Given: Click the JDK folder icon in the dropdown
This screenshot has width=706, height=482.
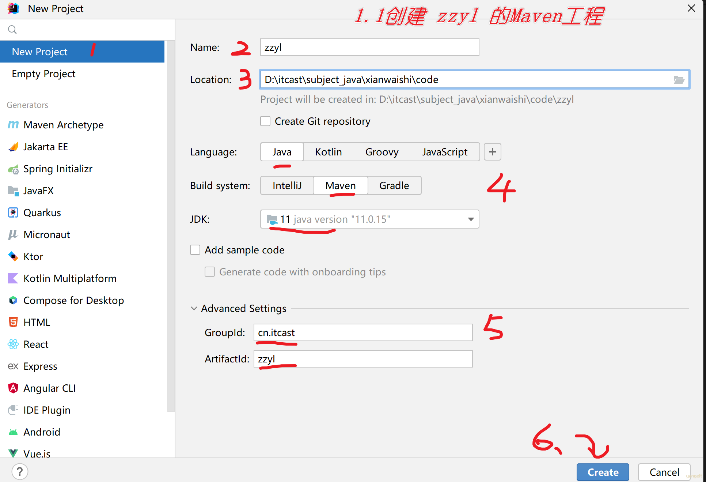Looking at the screenshot, I should click(x=272, y=219).
